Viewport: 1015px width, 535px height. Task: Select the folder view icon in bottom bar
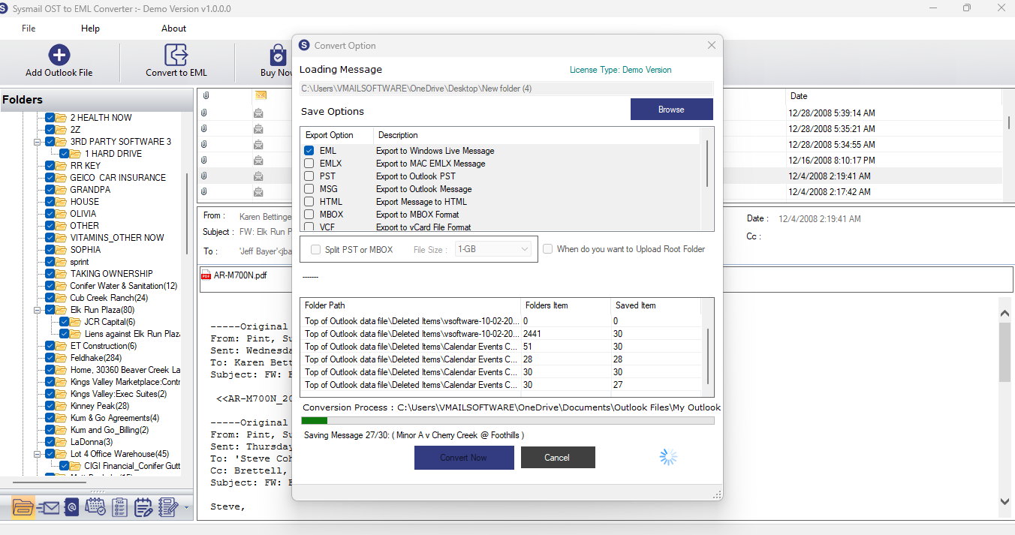23,508
